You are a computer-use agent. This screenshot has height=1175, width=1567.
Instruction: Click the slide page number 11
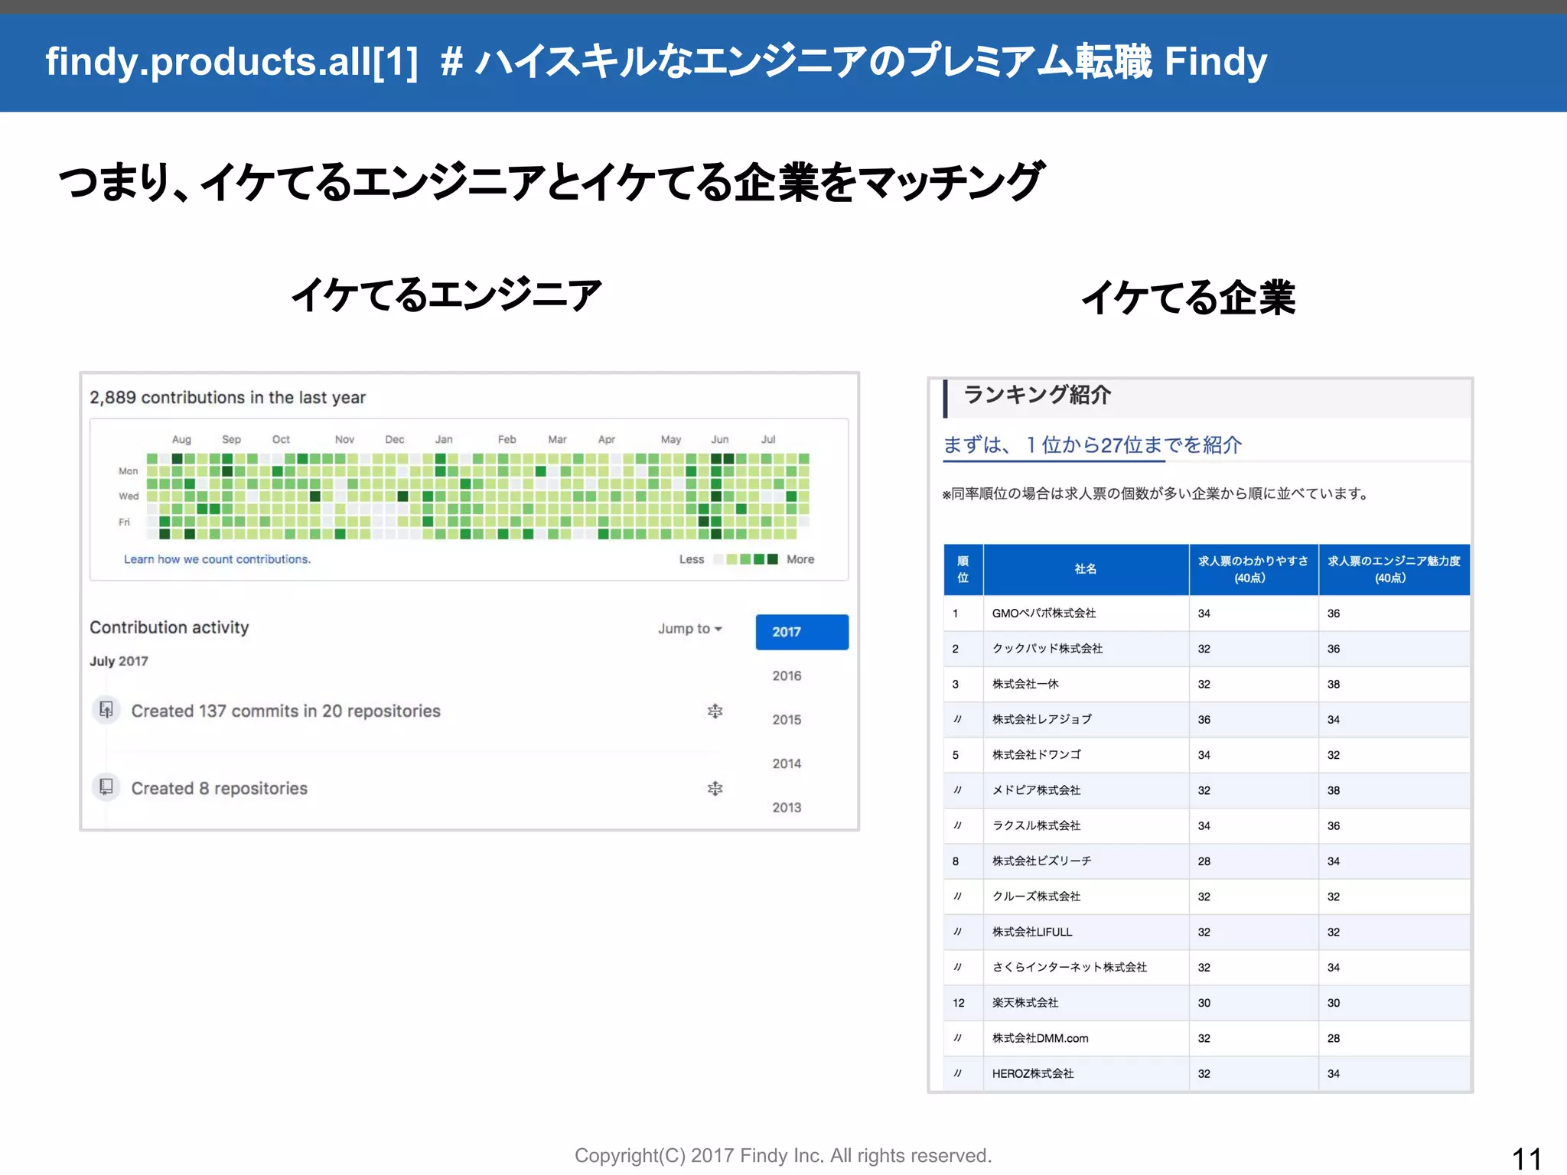pos(1526,1159)
